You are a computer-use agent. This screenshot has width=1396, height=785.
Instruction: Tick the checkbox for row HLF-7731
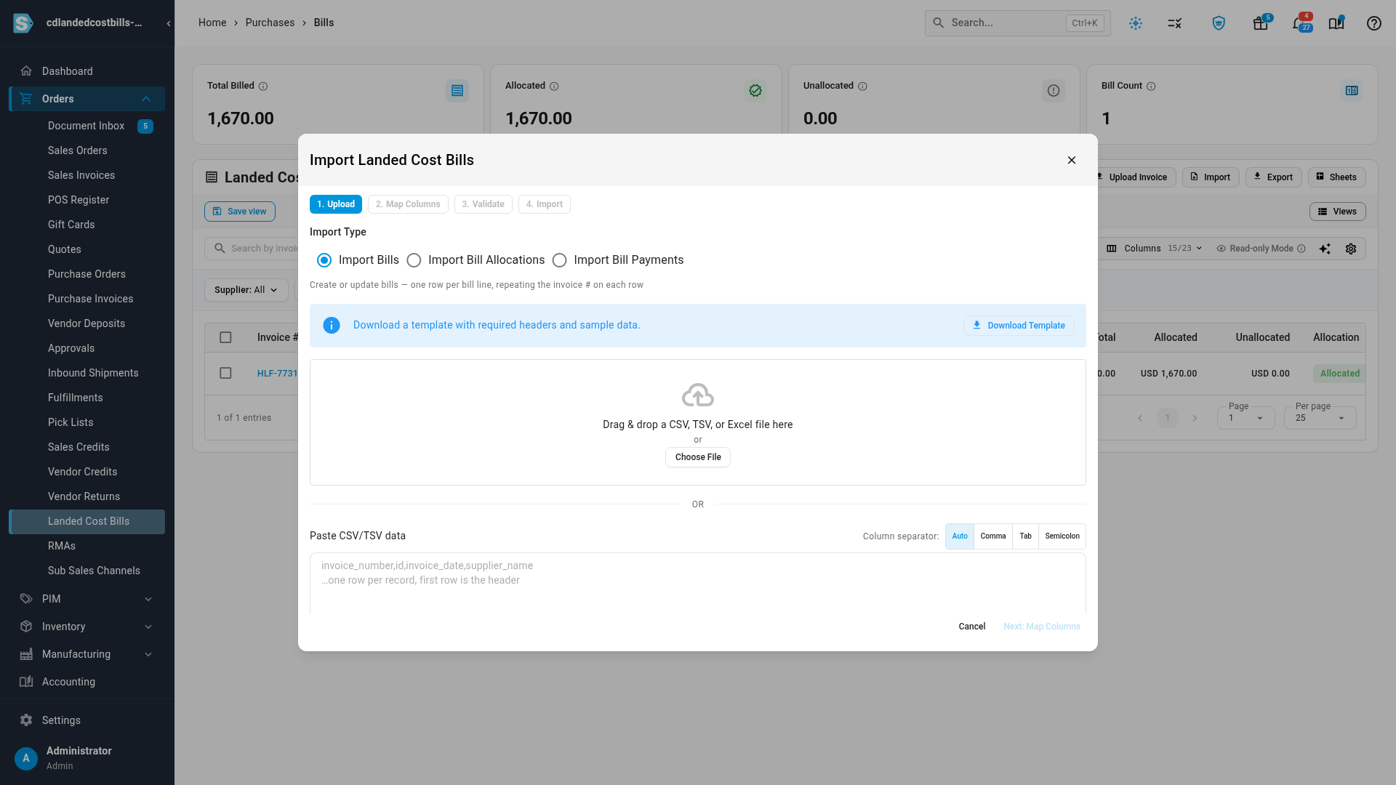(225, 373)
